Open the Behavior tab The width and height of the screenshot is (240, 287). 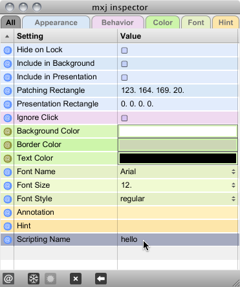(x=118, y=23)
